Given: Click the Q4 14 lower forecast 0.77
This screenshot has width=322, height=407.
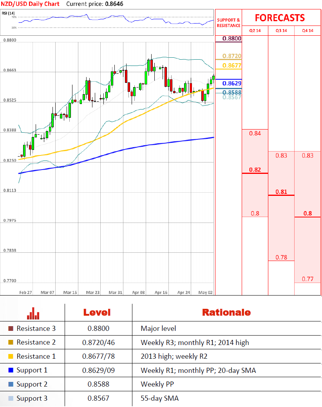Looking at the screenshot, I should coord(308,279).
